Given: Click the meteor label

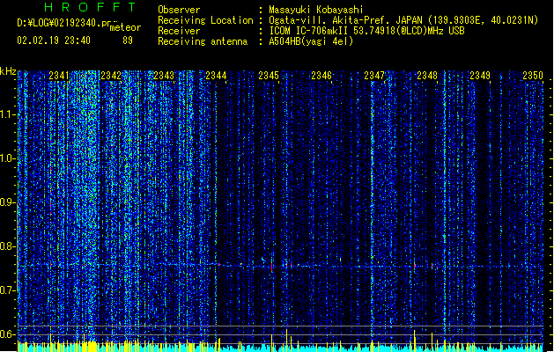Looking at the screenshot, I should tap(125, 27).
